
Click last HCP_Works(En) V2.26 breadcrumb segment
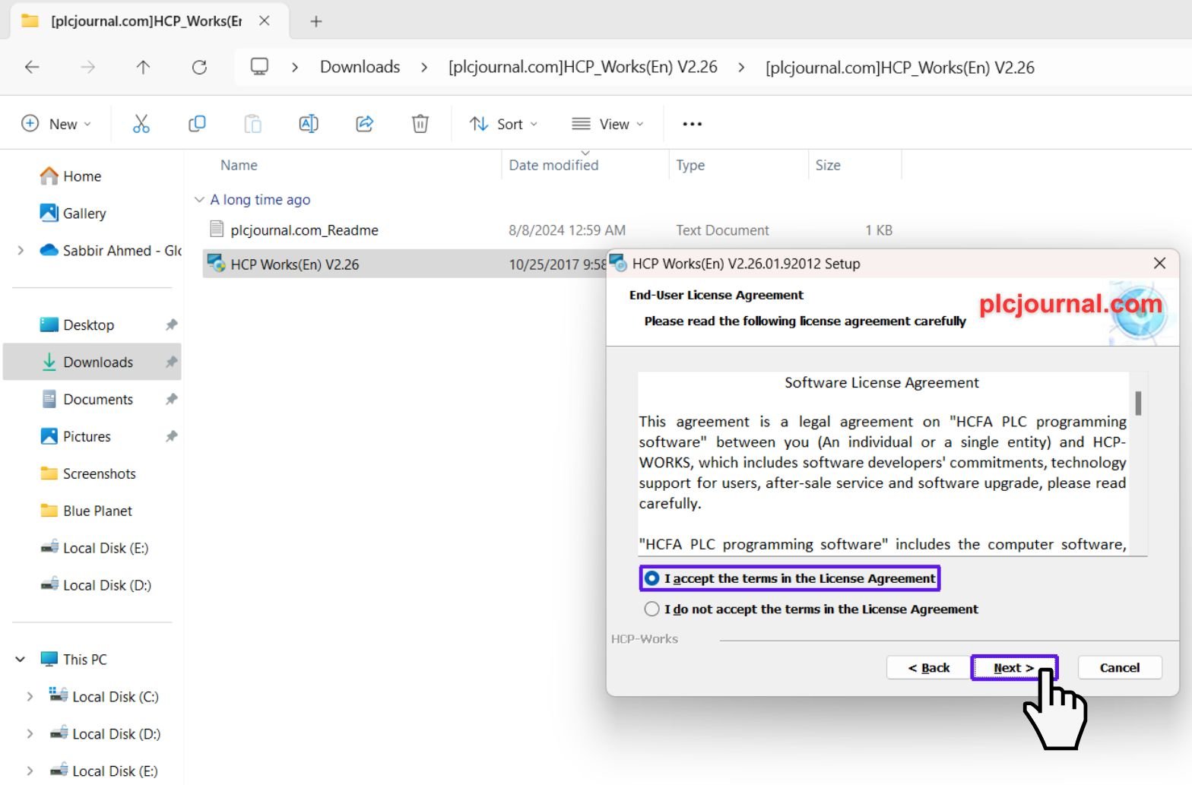[x=900, y=67]
